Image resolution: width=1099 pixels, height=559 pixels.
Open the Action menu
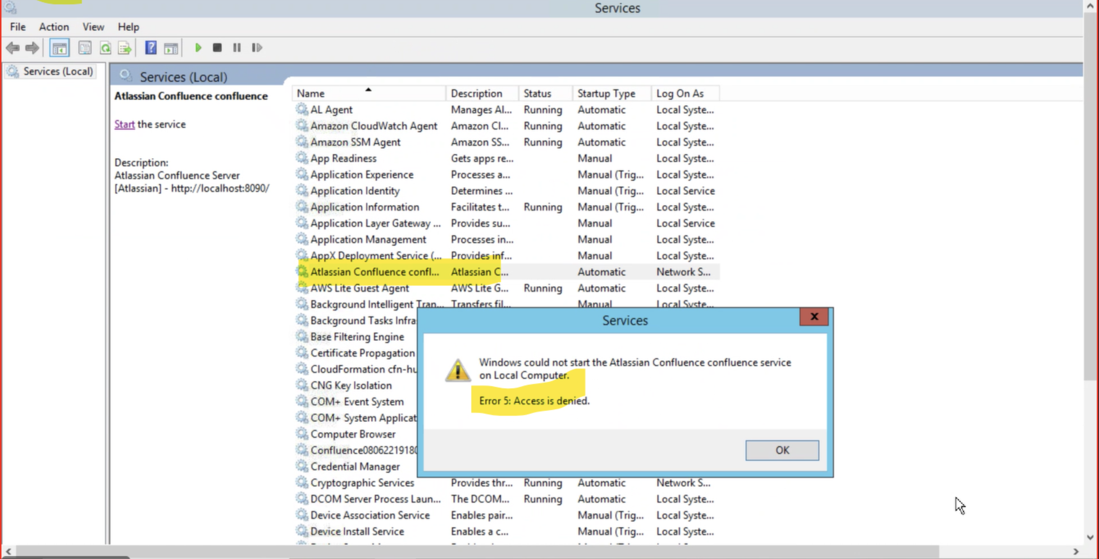pos(54,27)
